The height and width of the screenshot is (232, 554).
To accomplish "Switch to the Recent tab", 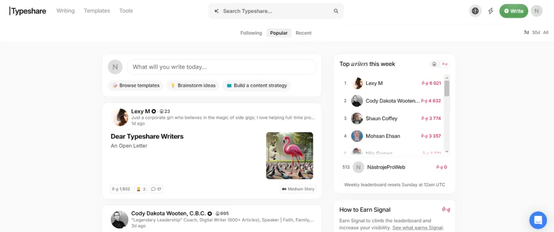I will click(304, 33).
